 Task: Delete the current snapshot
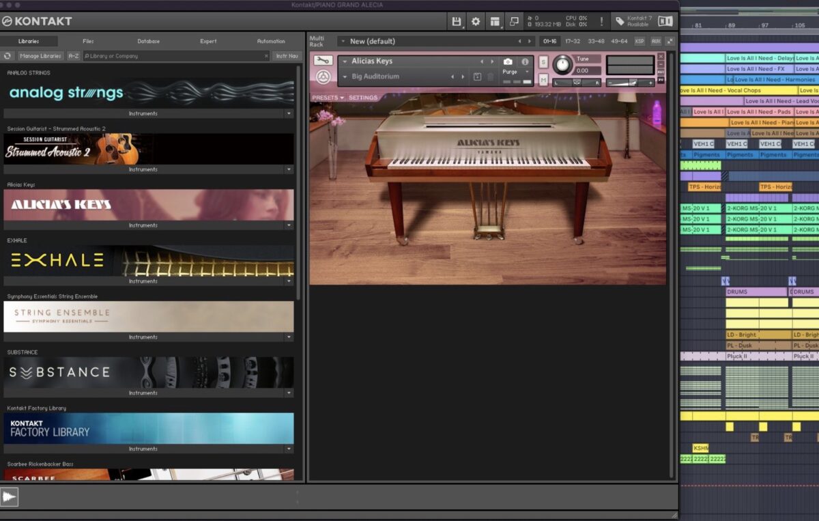pos(490,76)
